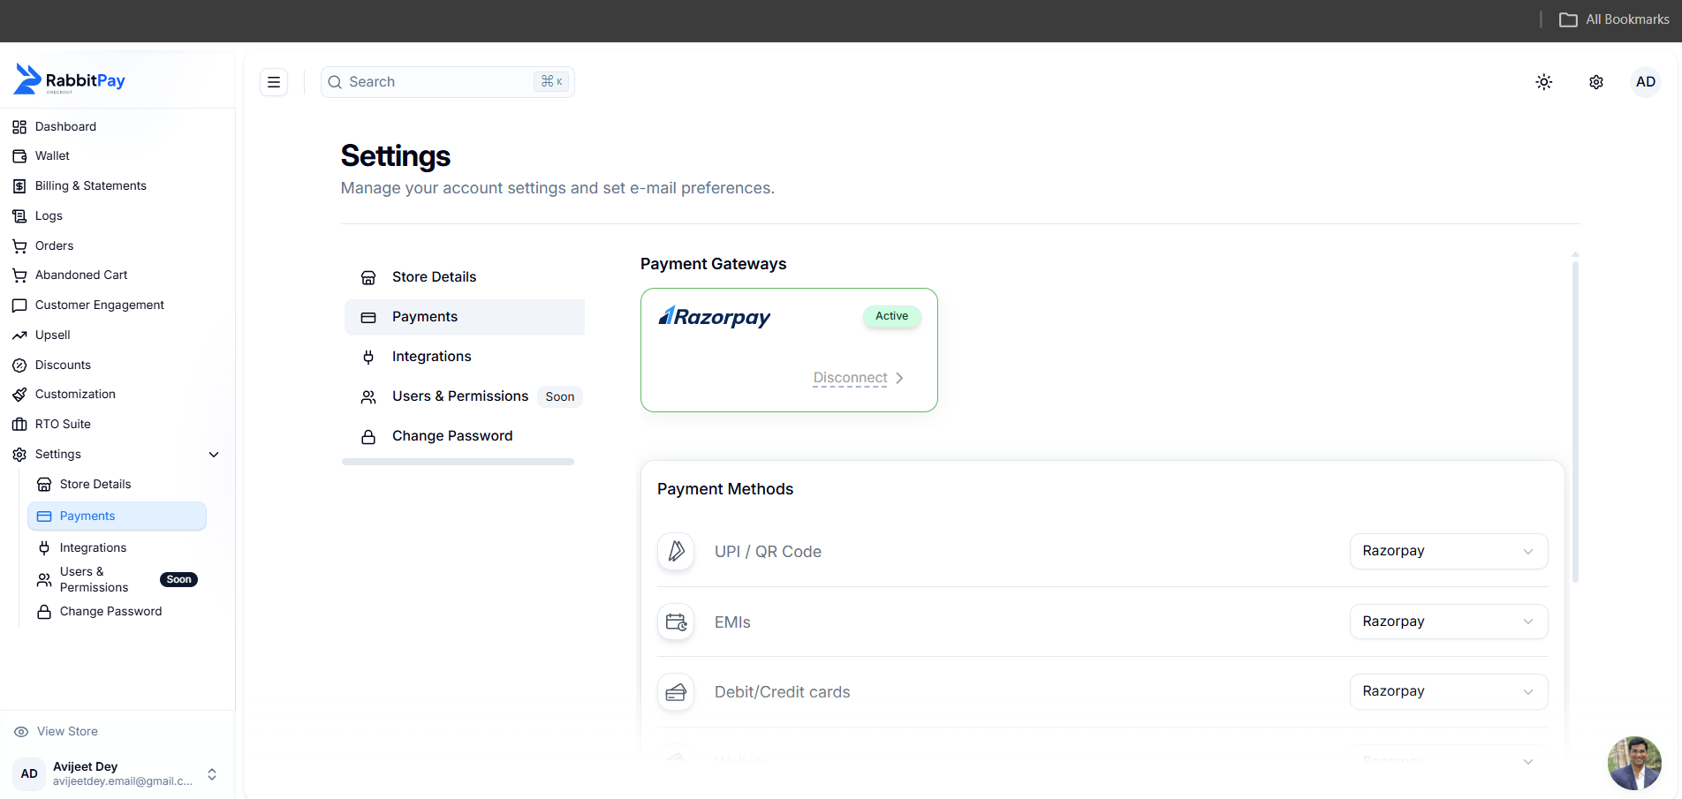Click the Disconnect link for Razorpay
The width and height of the screenshot is (1682, 799).
tap(850, 378)
